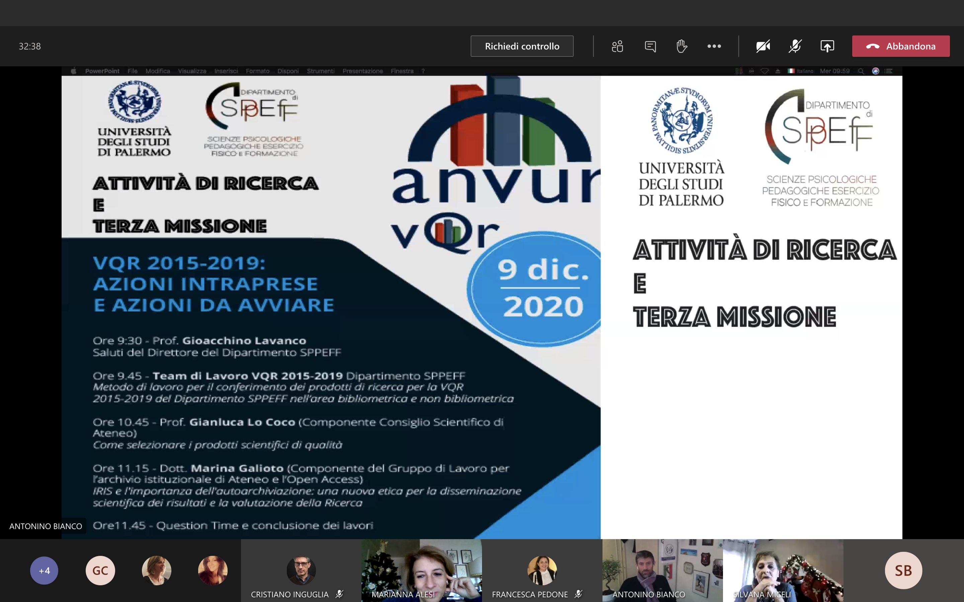Select Antonino Bianco's video tile
964x602 pixels.
pyautogui.click(x=662, y=571)
